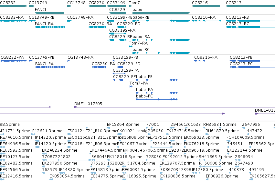Click the babo-PA protein label

[x=145, y=90]
